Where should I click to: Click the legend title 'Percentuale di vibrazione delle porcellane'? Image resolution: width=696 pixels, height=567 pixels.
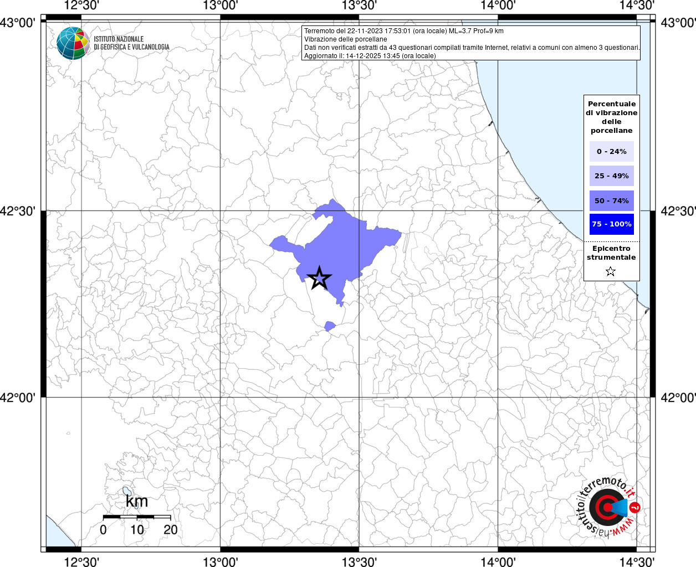[612, 117]
